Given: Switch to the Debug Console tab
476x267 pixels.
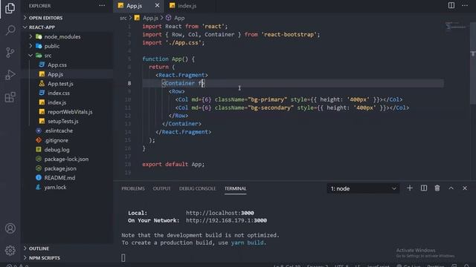Looking at the screenshot, I should (197, 188).
